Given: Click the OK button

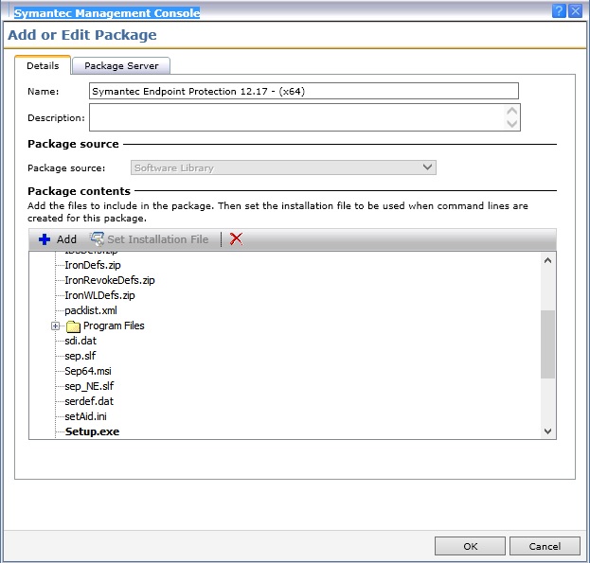Looking at the screenshot, I should pyautogui.click(x=470, y=546).
